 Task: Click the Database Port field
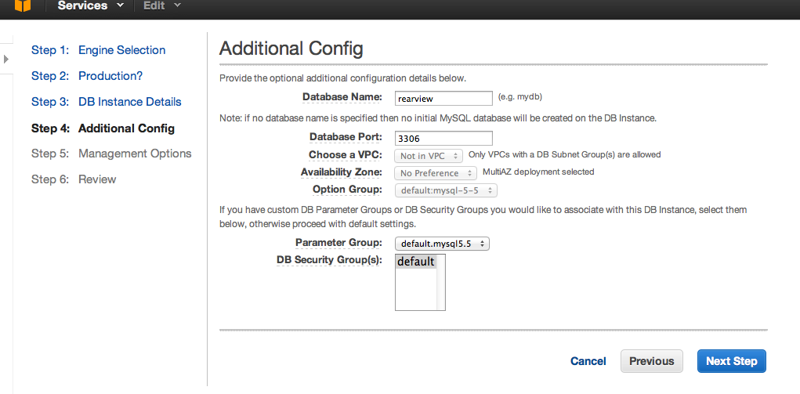[x=443, y=138]
